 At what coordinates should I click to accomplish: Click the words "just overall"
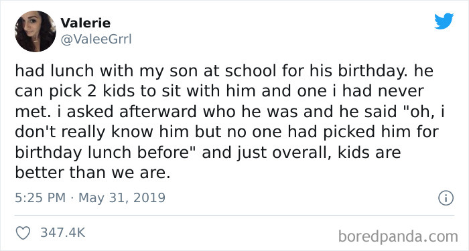(x=285, y=153)
